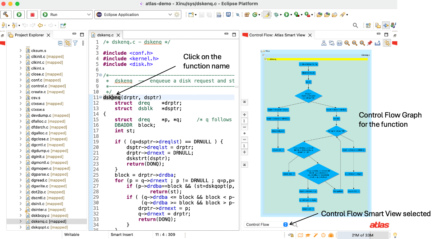This screenshot has height=239, width=444.
Task: Click the jump-to-bottom arrow button in Smart View
Action: 244,165
